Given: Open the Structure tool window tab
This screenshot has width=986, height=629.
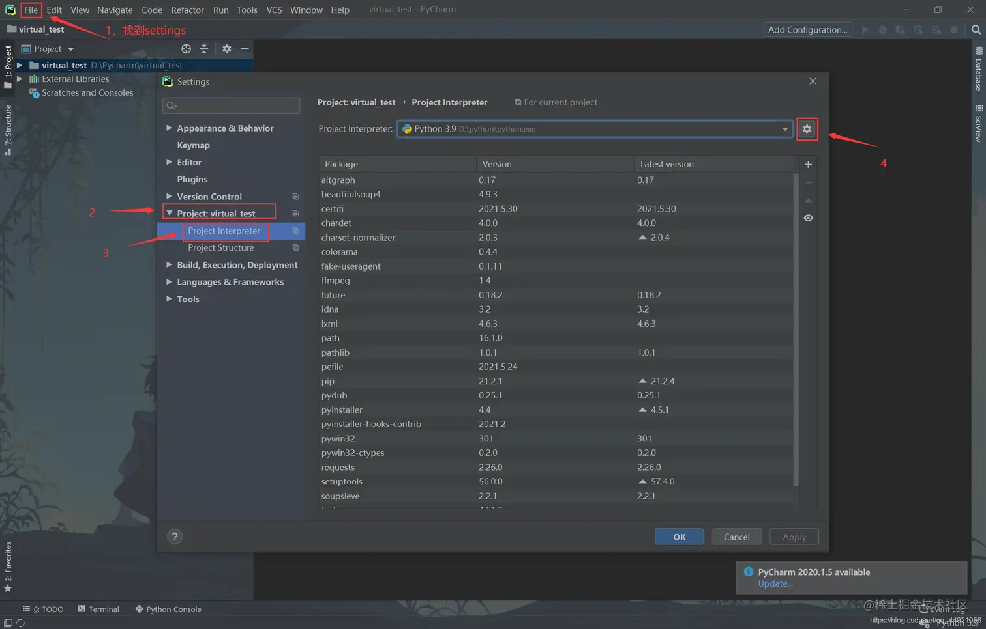Looking at the screenshot, I should point(8,130).
